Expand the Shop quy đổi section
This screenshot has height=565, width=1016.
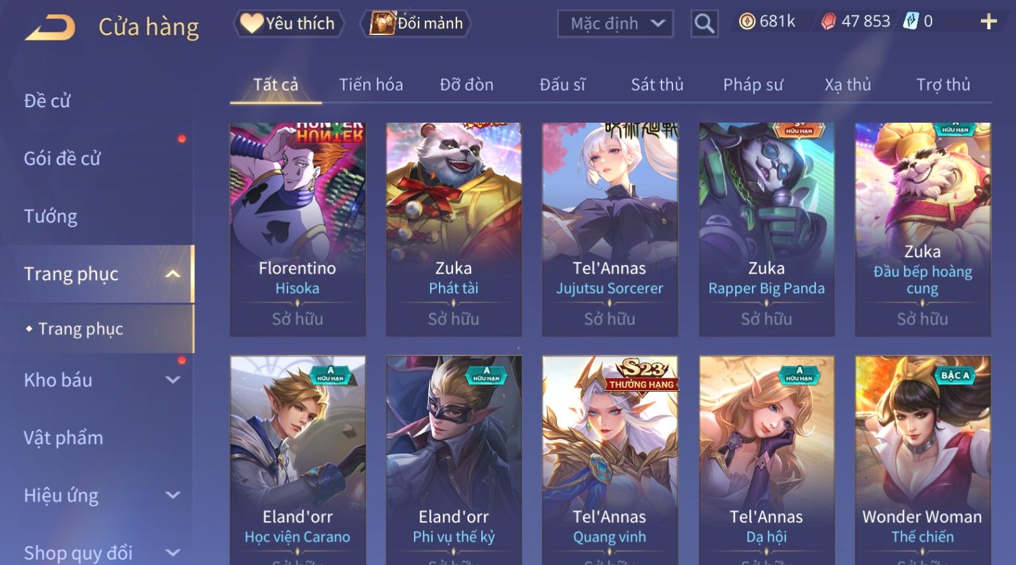[x=173, y=553]
